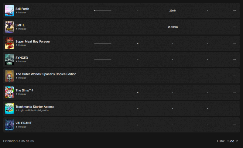Open The Outer Worlds: Spacer's Choice Edition title
243x148 pixels.
pyautogui.click(x=46, y=74)
